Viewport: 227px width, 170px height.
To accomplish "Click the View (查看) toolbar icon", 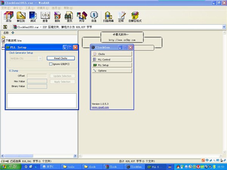I will tap(45, 17).
